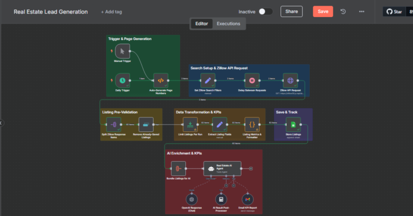Viewport: 413px width, 216px height.
Task: Save the workflow with Save button
Action: point(323,11)
